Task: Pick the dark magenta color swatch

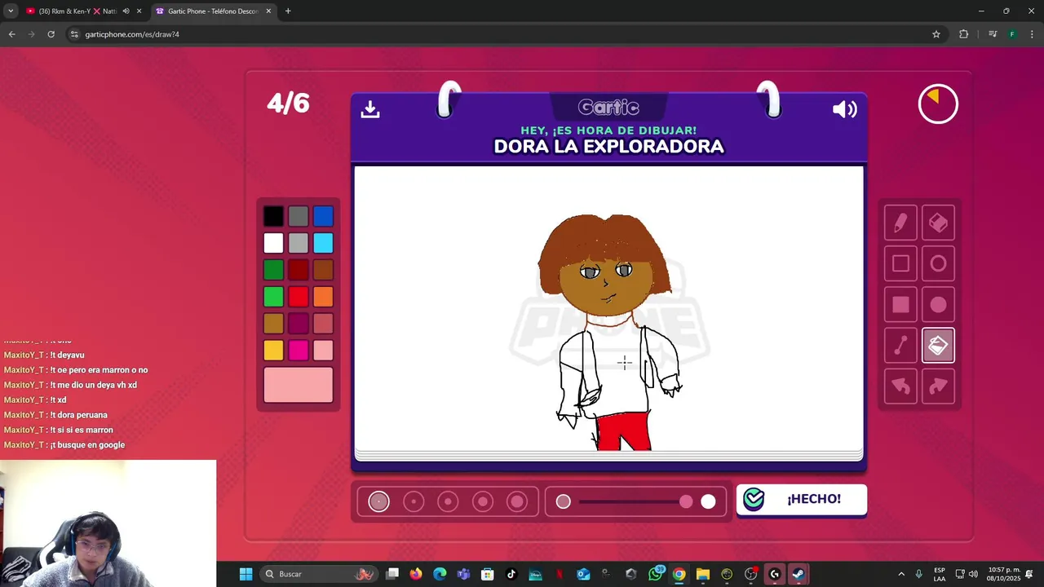Action: click(x=299, y=324)
